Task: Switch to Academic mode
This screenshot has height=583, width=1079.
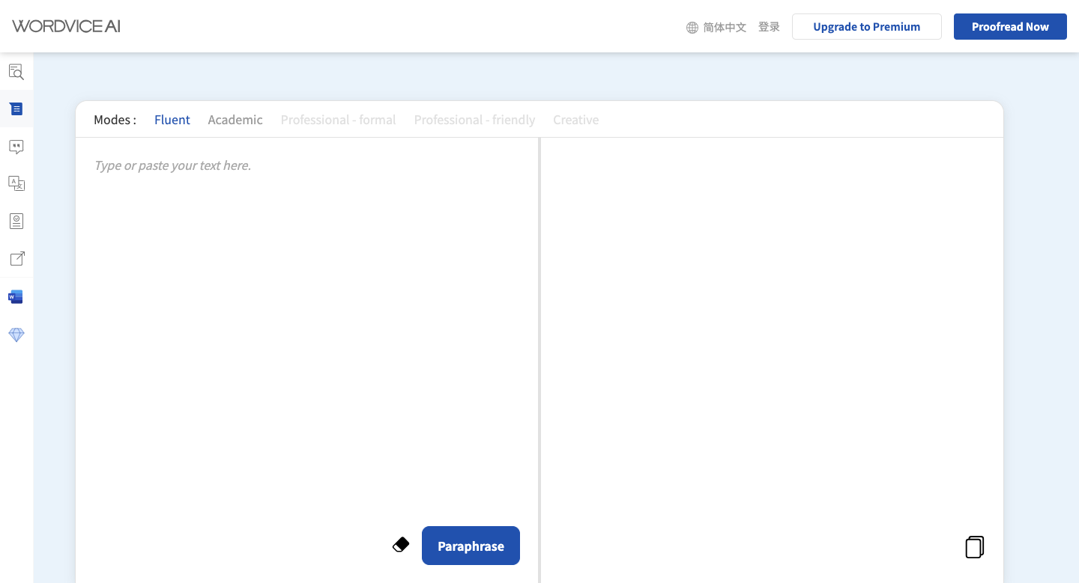Action: coord(235,120)
